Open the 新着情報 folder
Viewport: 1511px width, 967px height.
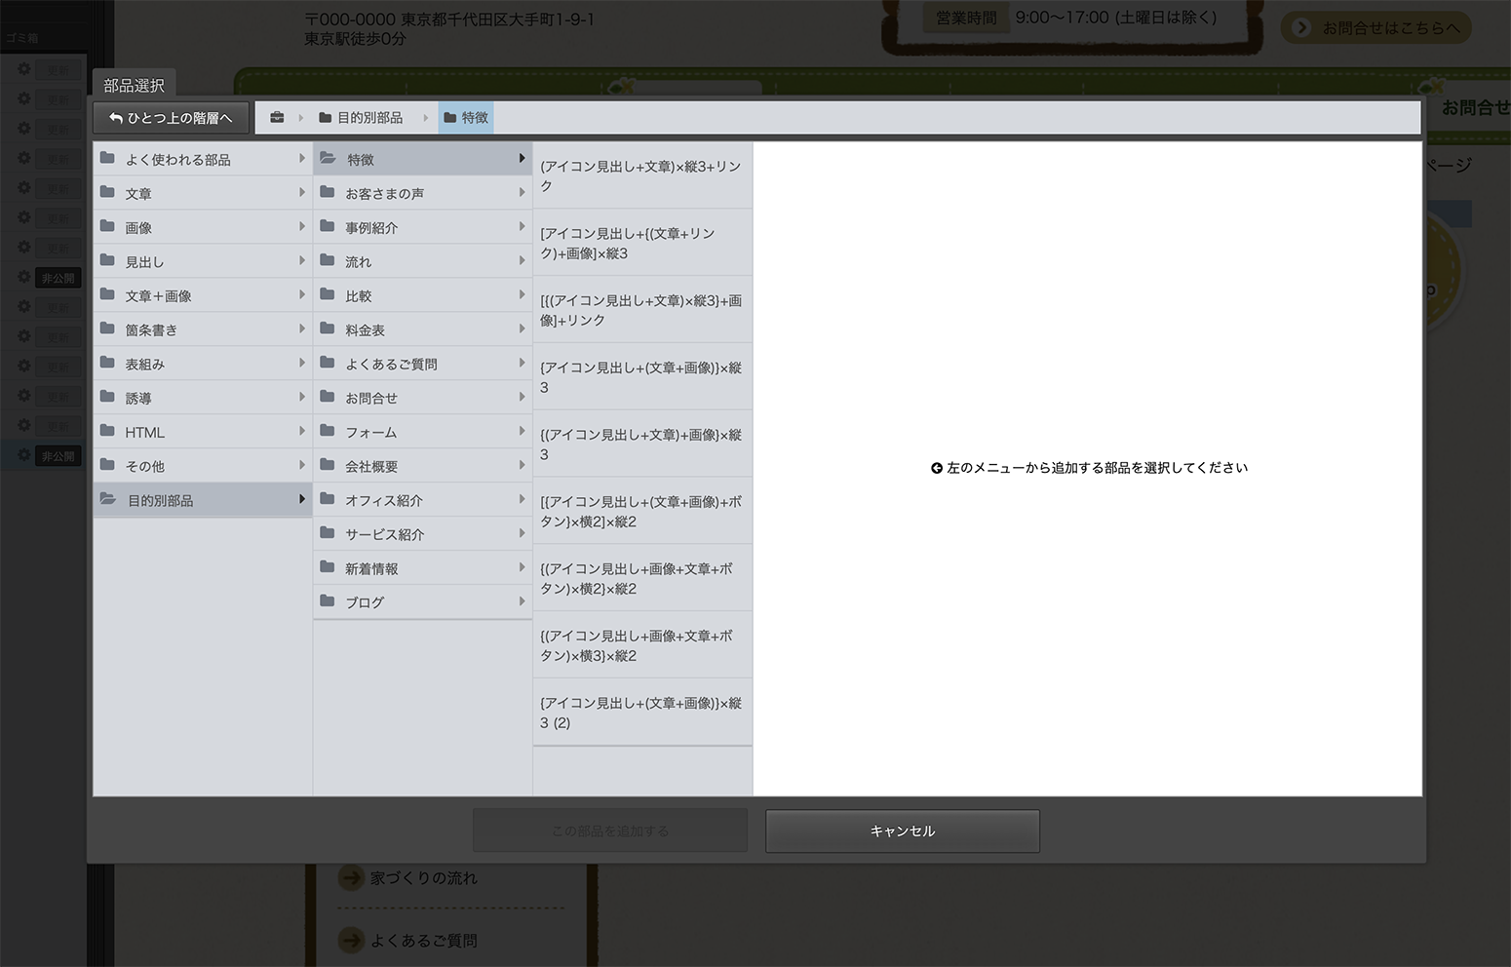coord(371,568)
